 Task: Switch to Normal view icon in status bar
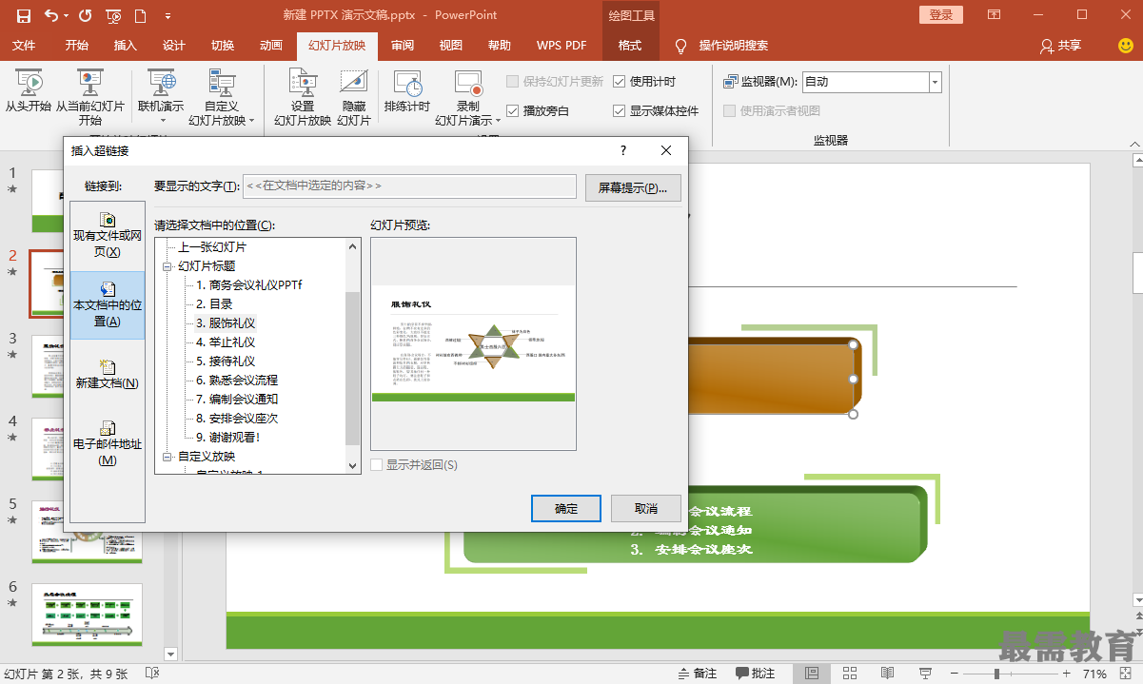[811, 674]
